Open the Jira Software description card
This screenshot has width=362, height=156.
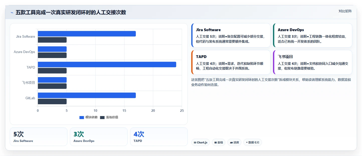point(231,35)
